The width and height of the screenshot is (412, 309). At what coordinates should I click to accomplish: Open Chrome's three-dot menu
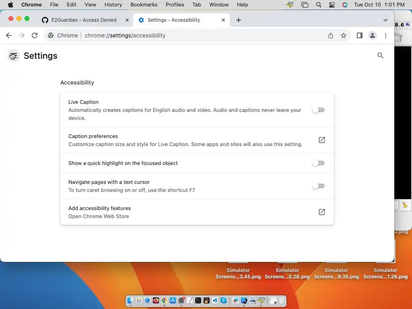(x=385, y=35)
